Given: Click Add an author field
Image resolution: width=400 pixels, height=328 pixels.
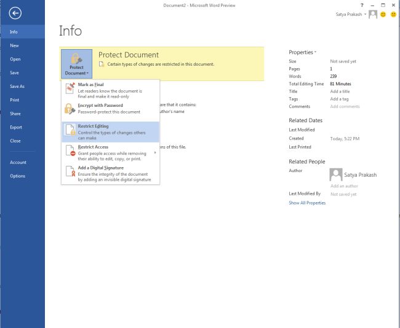Looking at the screenshot, I should pos(344,186).
